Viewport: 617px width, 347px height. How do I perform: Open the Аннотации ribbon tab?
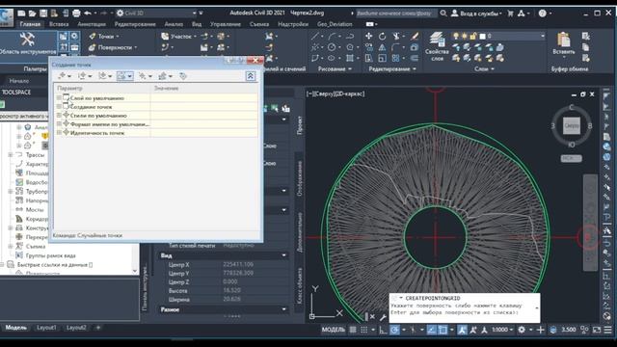click(92, 24)
